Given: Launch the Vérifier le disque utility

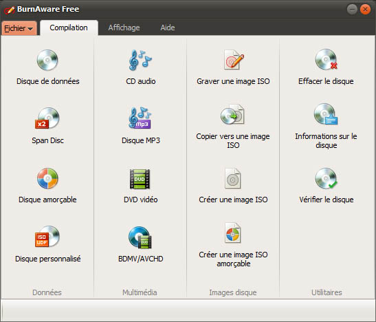Looking at the screenshot, I should tap(326, 178).
